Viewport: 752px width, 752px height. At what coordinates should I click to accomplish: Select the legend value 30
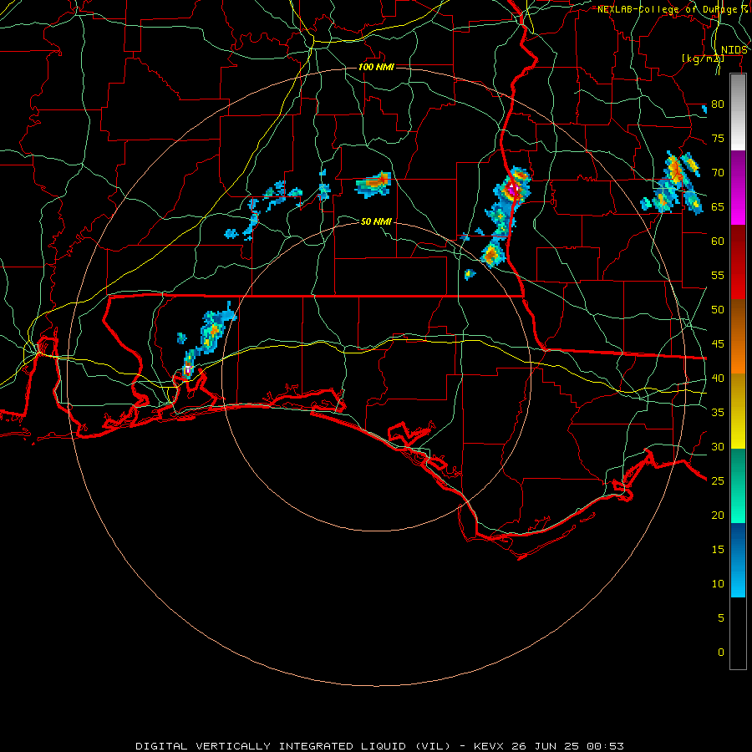click(x=718, y=446)
